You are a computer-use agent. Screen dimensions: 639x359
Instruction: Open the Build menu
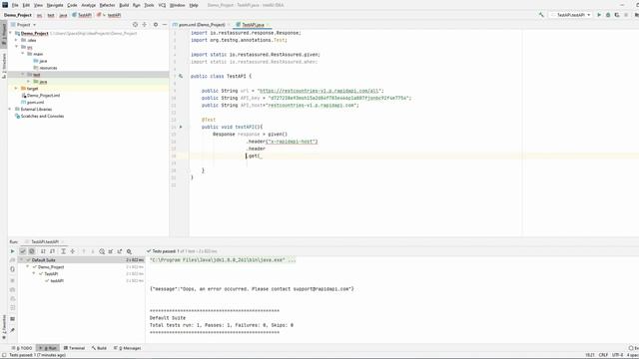point(124,5)
